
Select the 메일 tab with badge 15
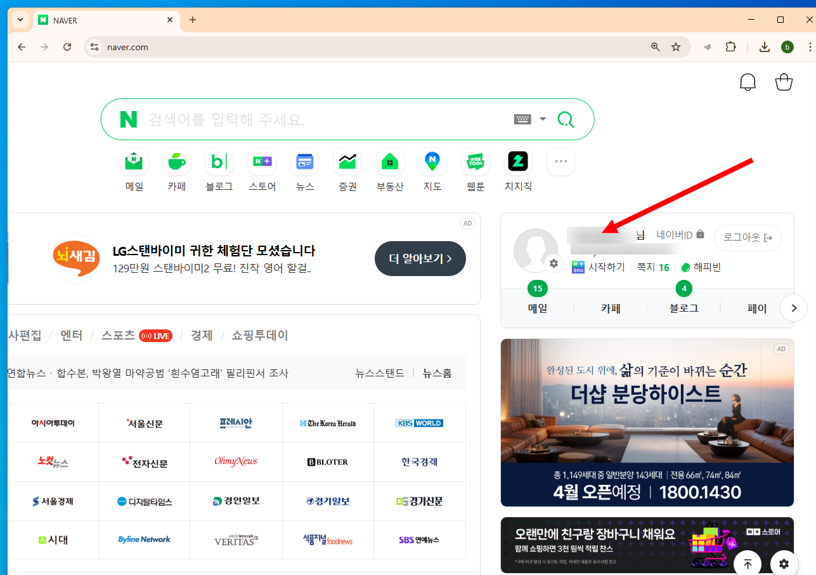(538, 308)
